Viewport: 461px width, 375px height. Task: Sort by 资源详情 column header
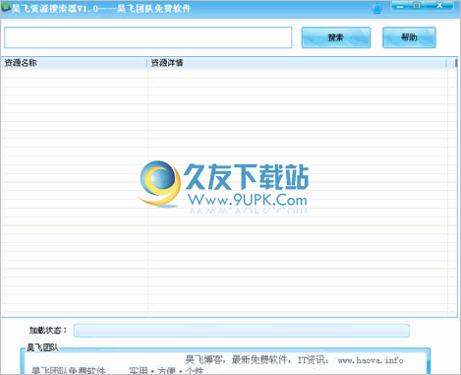point(297,63)
